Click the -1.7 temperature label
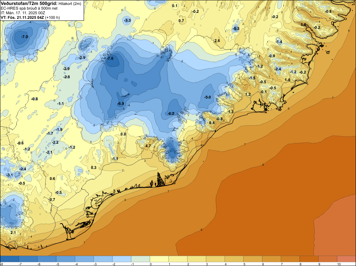 (50, 134)
